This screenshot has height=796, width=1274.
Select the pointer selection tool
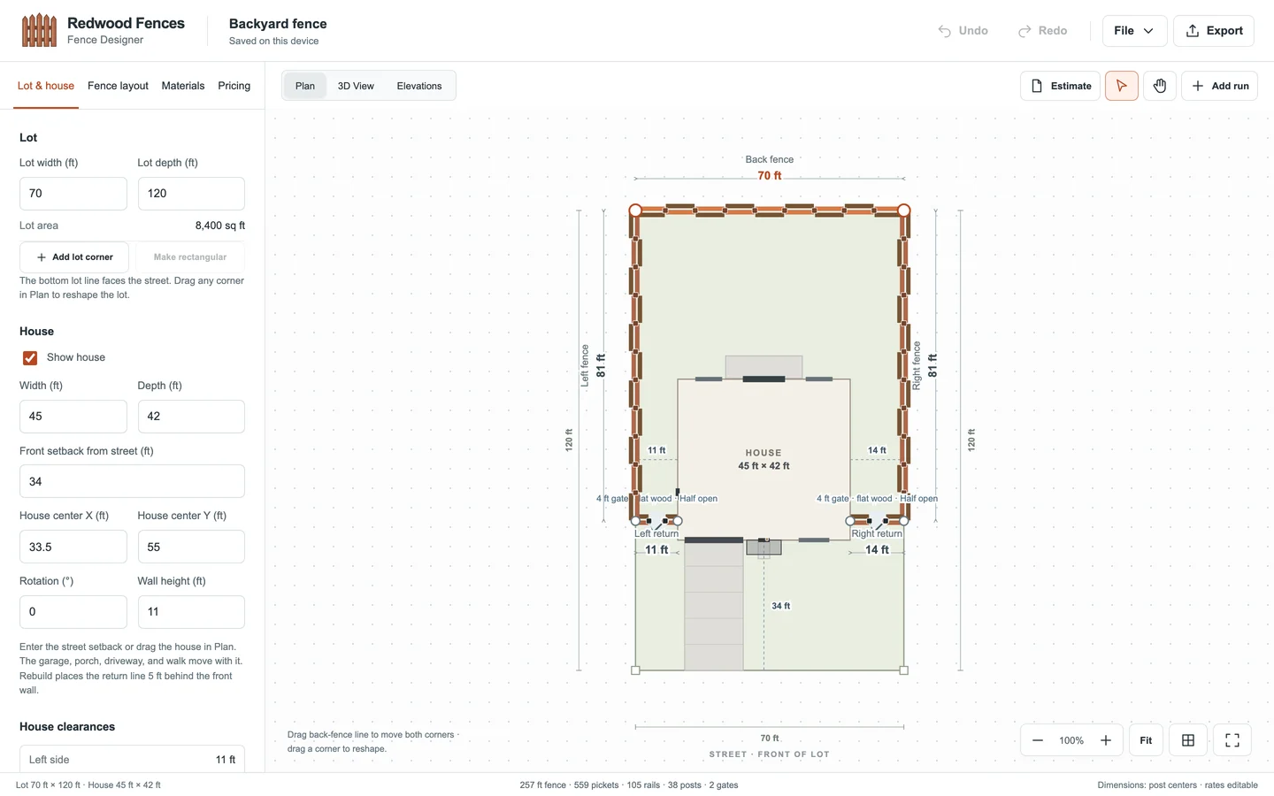pos(1121,86)
